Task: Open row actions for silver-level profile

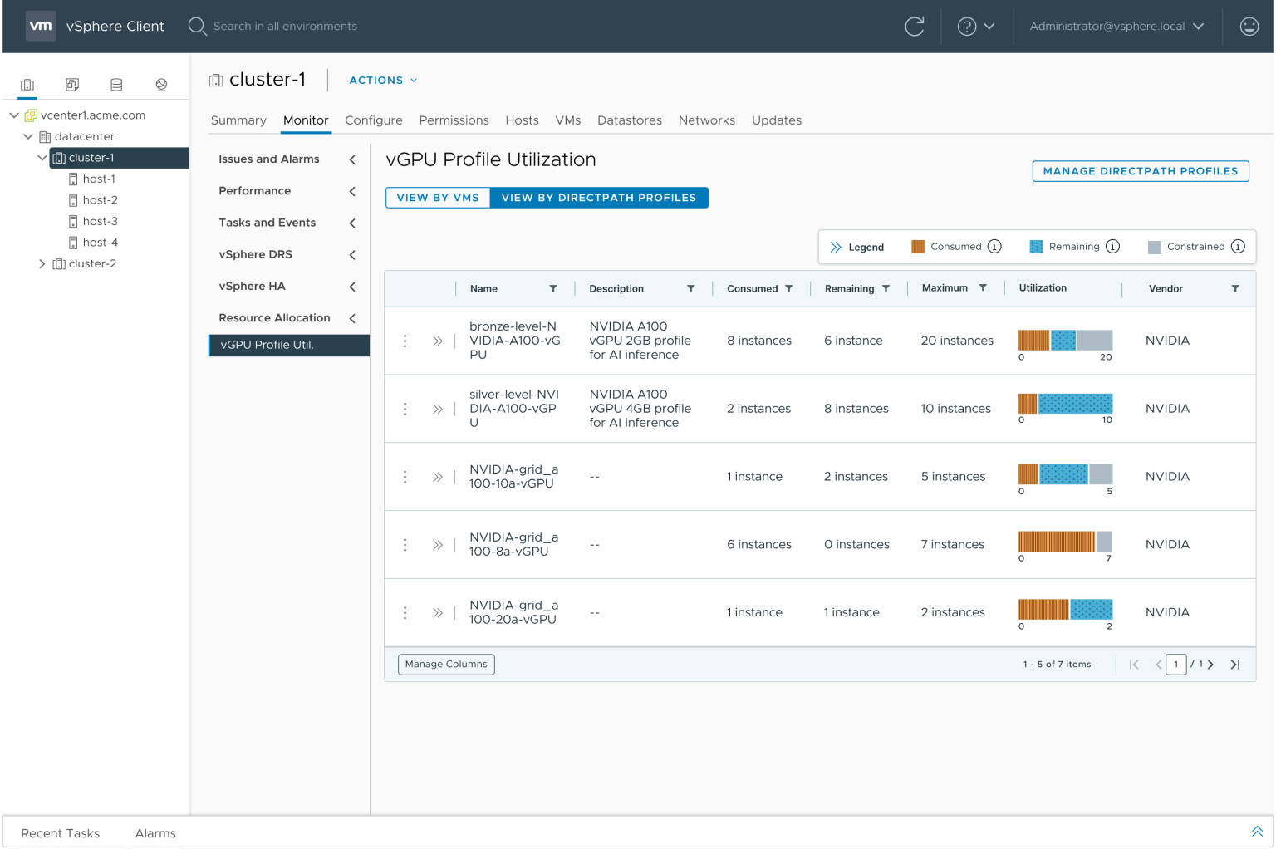Action: point(405,409)
